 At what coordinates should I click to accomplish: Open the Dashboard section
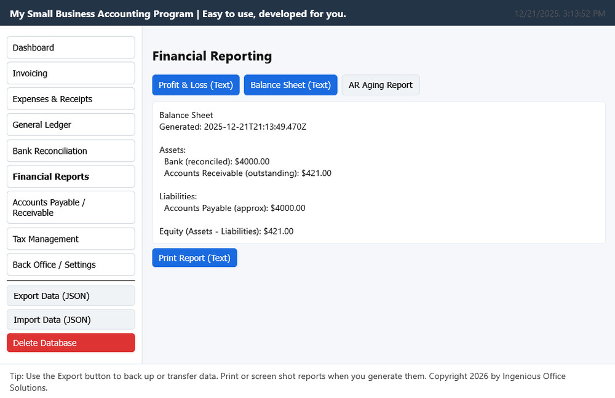70,47
